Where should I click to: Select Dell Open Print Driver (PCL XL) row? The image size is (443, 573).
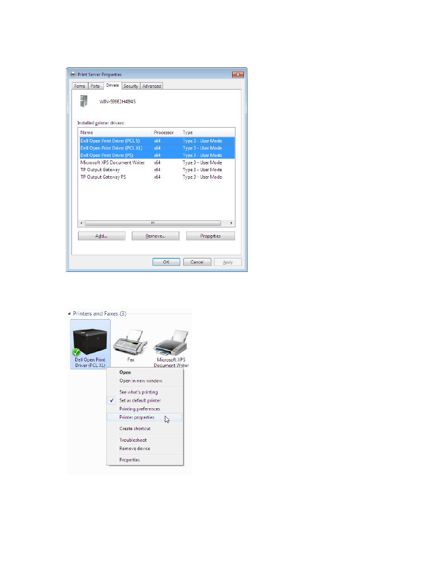(157, 148)
